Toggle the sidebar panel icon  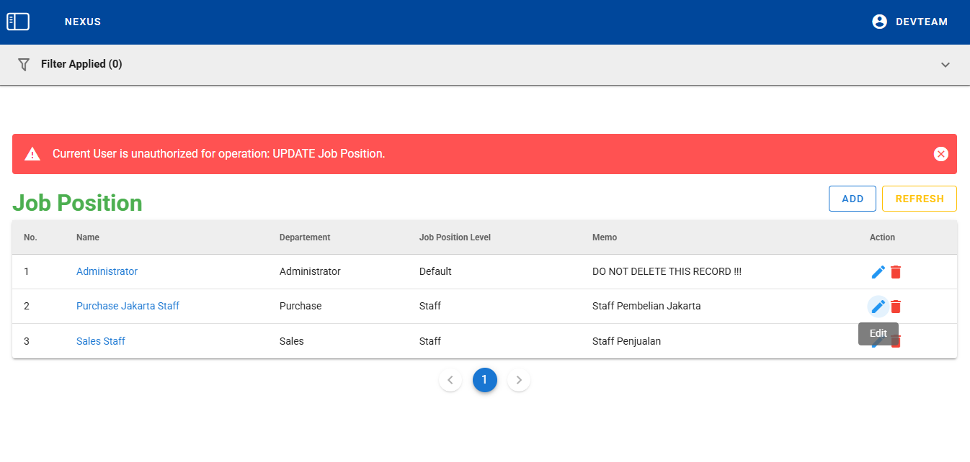18,22
